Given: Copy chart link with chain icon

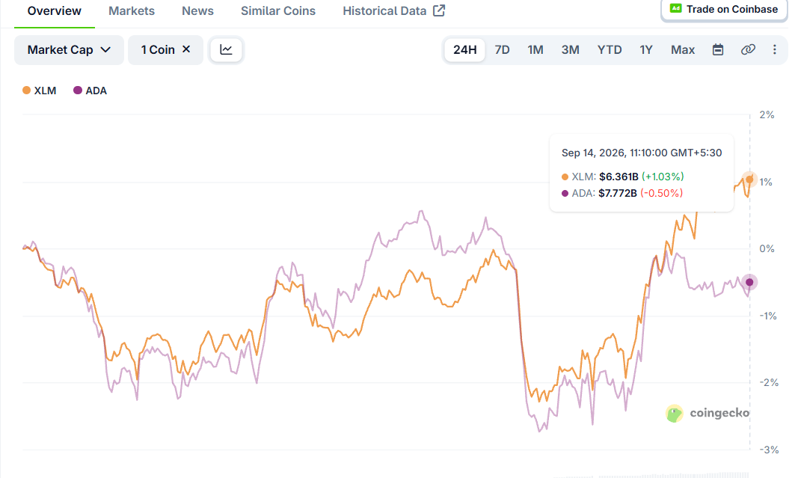Looking at the screenshot, I should tap(748, 49).
